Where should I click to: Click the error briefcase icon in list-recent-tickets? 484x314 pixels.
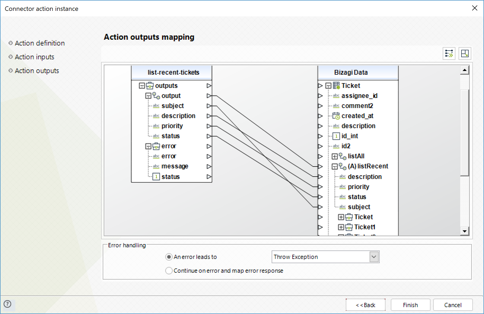coord(156,146)
